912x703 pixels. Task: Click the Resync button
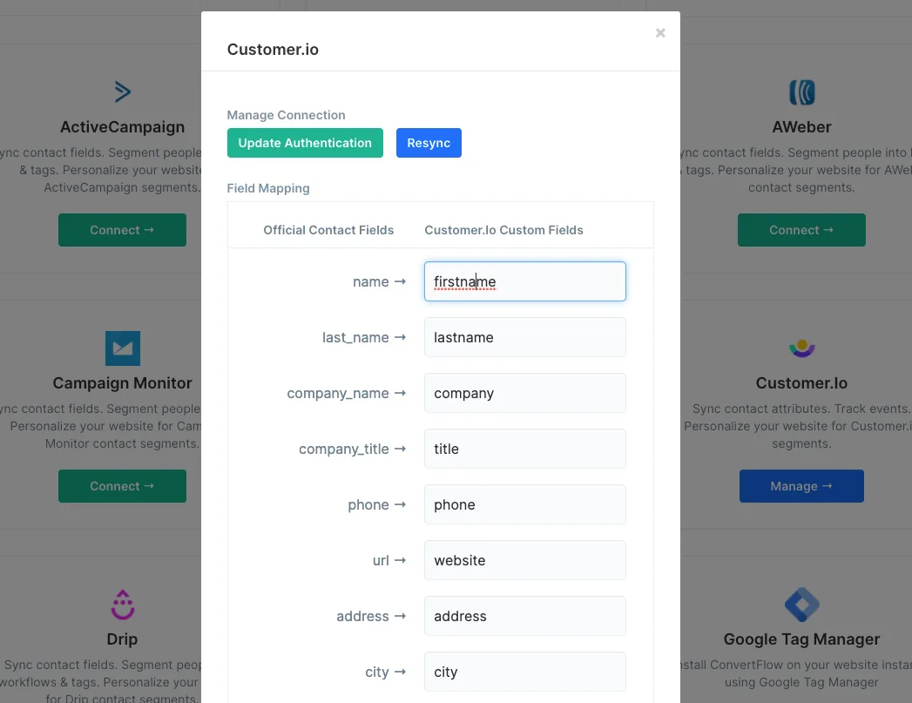pos(429,143)
